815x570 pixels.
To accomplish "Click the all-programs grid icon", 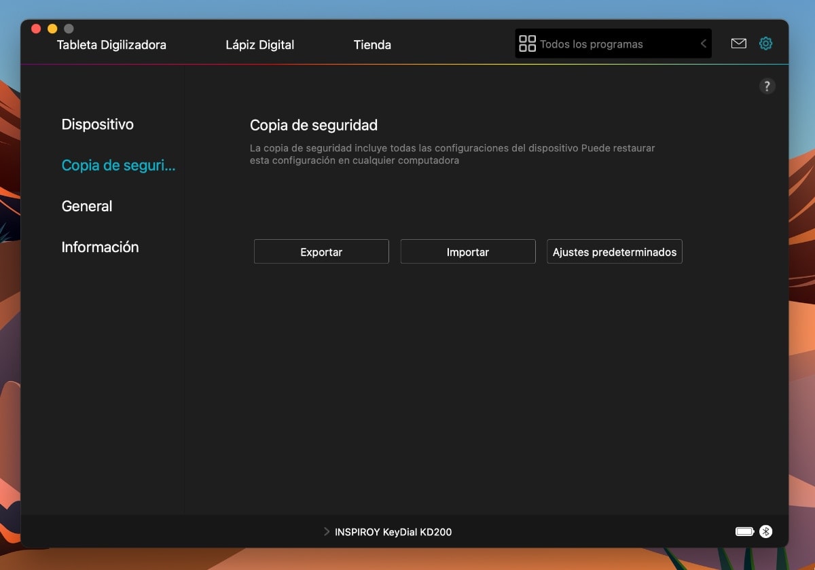I will [527, 43].
